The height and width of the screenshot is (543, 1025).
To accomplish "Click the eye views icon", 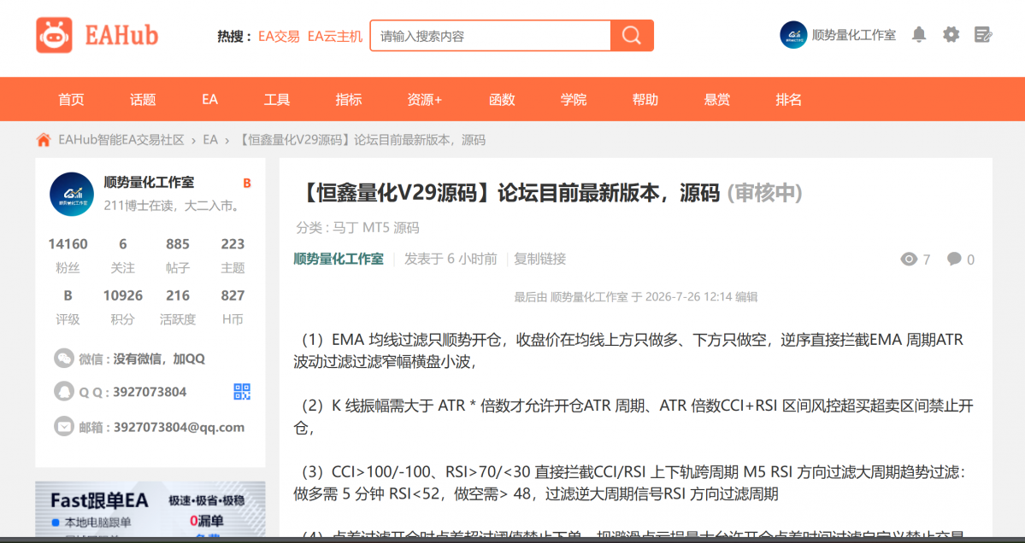I will (x=909, y=259).
